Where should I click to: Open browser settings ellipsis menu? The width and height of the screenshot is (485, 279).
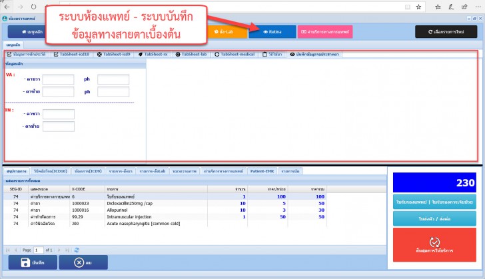click(478, 7)
